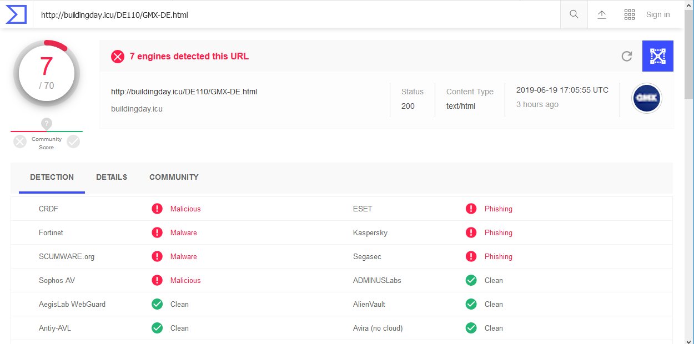Viewport: 694px width, 344px height.
Task: Click the Avira clean check icon
Action: click(471, 328)
